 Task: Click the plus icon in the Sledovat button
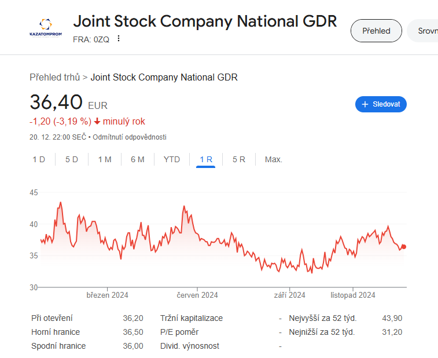click(365, 104)
